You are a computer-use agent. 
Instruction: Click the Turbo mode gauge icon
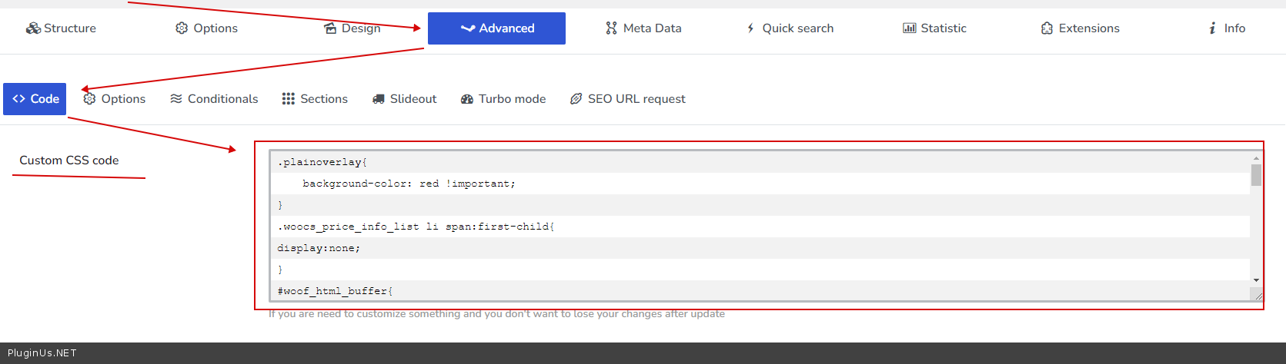coord(466,99)
